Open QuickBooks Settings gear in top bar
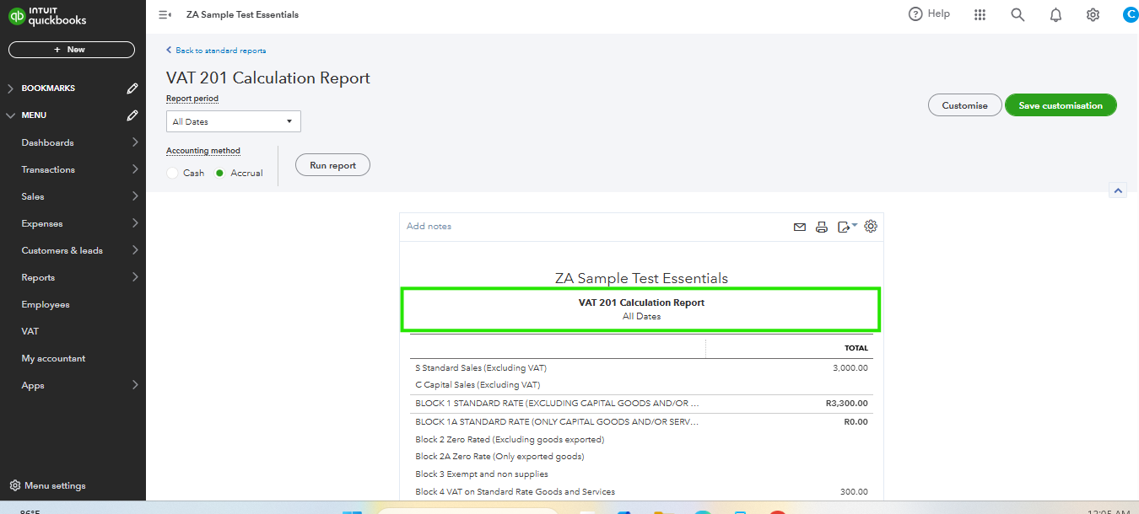 coord(1093,14)
